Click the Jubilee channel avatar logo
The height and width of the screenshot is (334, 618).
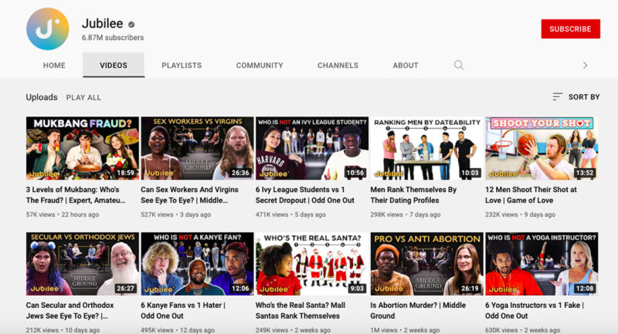click(48, 29)
